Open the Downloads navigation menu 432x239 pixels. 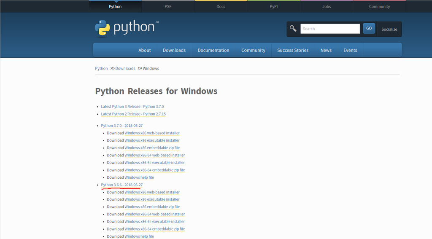pos(174,50)
